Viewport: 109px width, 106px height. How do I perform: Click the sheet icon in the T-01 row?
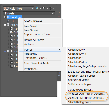[x=8, y=21]
